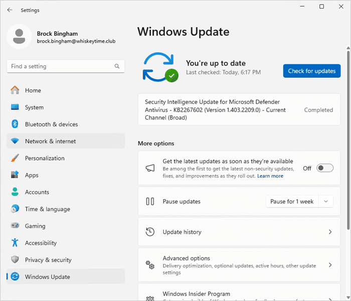The image size is (351, 301).
Task: Open Gaming settings
Action: pos(66,226)
